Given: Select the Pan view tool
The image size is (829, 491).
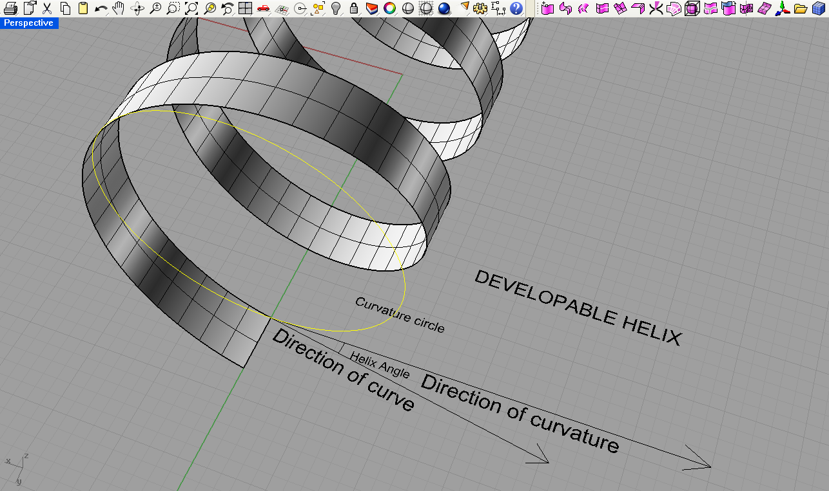Looking at the screenshot, I should 119,8.
